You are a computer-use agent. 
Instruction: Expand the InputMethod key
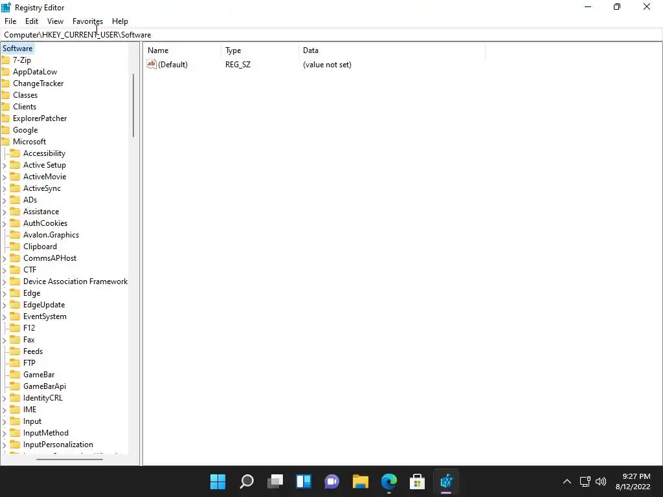coord(5,433)
